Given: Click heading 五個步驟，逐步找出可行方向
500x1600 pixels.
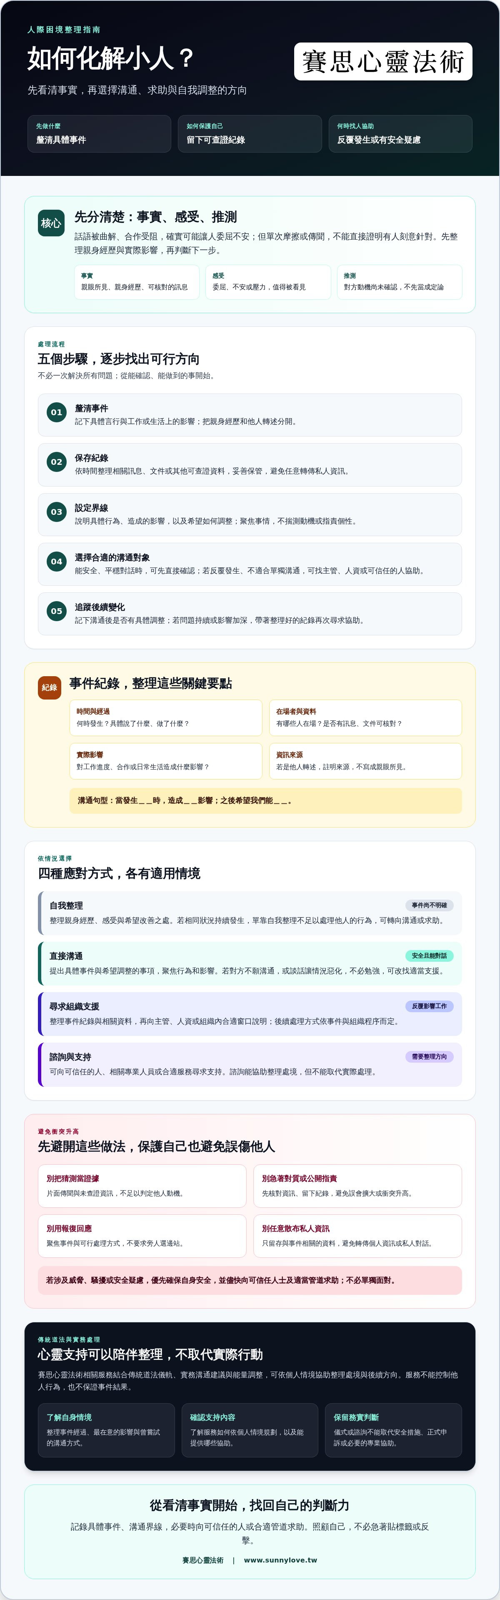Looking at the screenshot, I should 119,359.
